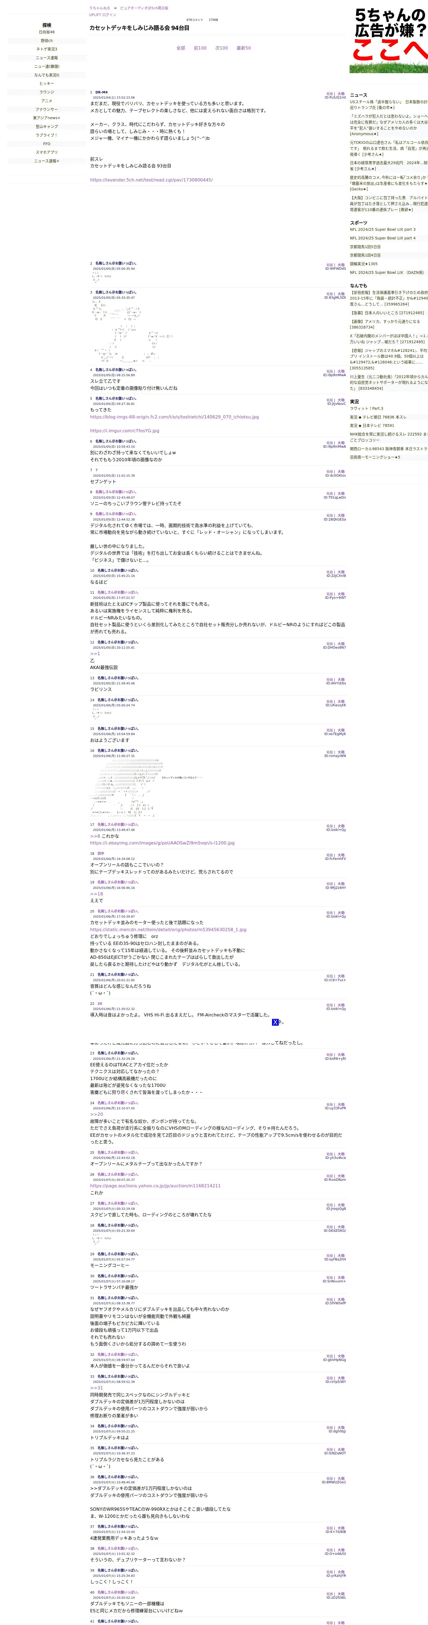Follow the >>1 anchor in post 12
The width and height of the screenshot is (428, 1625).
coord(95,654)
